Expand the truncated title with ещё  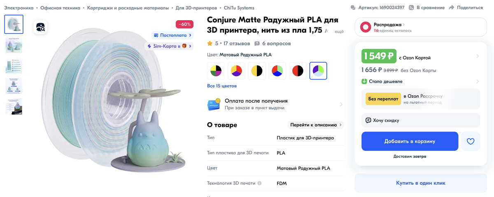pyautogui.click(x=339, y=31)
